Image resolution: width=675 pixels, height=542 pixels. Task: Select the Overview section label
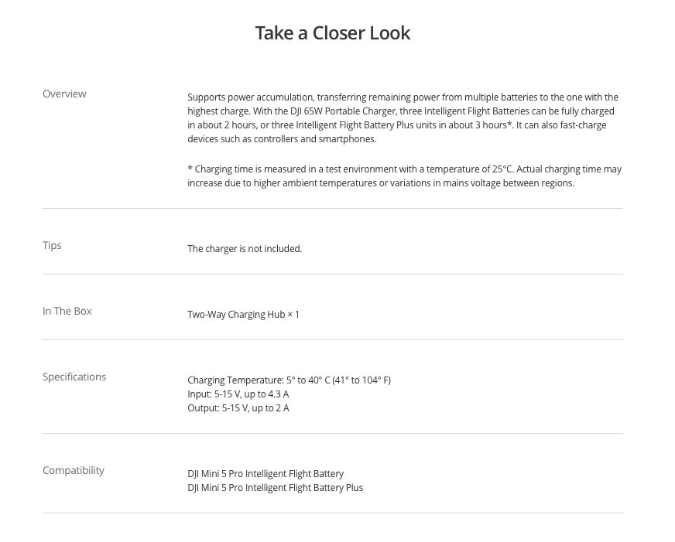(64, 94)
